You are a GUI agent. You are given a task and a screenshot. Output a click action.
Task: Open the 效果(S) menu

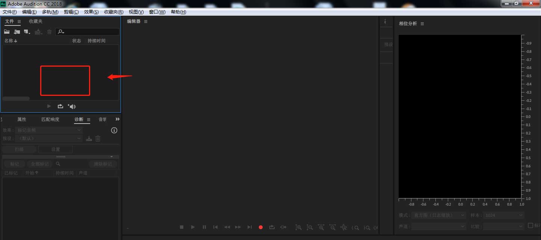[91, 12]
